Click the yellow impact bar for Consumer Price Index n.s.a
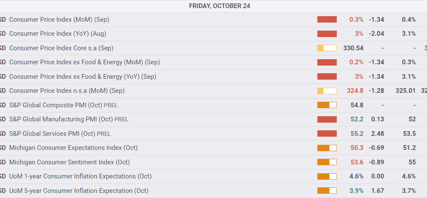Screen dimensions: 427x198 click(327, 91)
